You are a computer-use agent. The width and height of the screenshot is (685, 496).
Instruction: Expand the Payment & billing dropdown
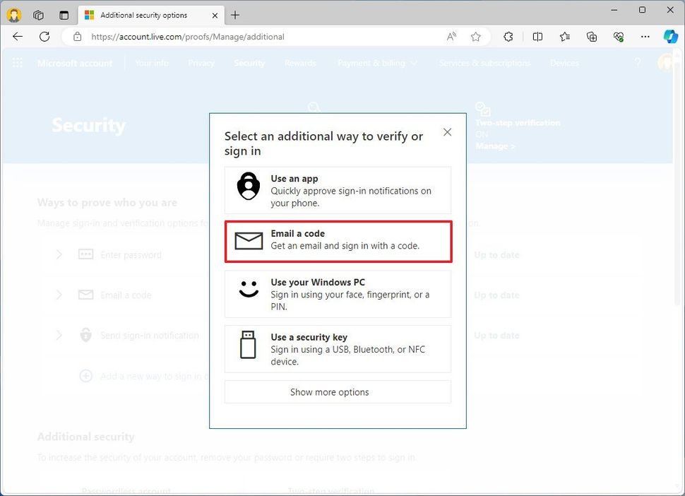point(377,63)
